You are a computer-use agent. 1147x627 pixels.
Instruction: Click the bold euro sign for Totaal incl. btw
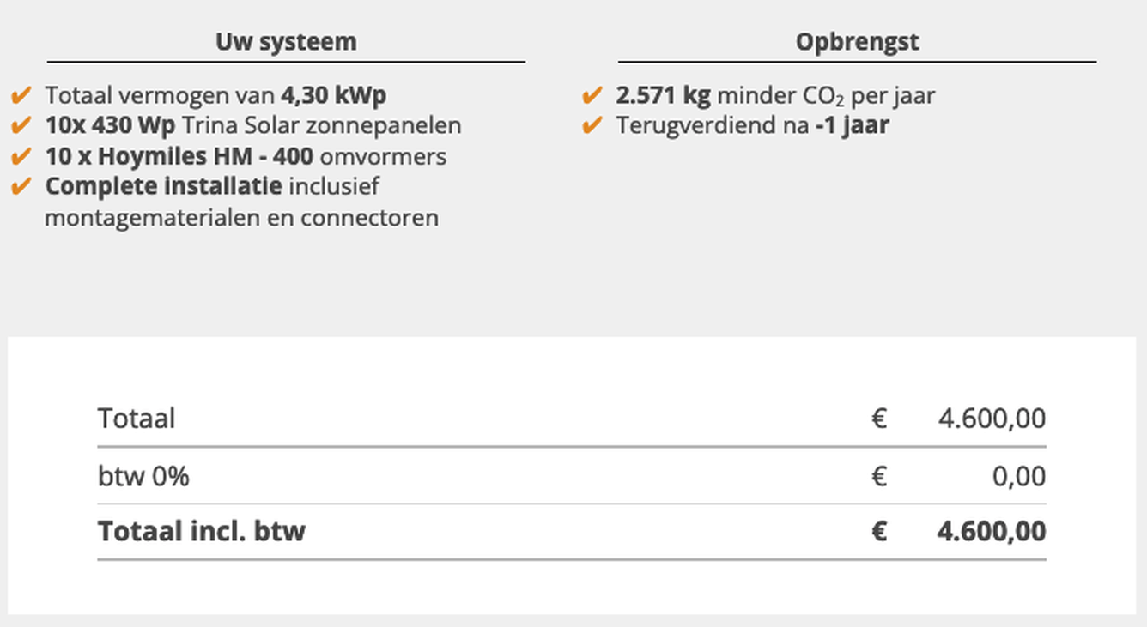(878, 532)
